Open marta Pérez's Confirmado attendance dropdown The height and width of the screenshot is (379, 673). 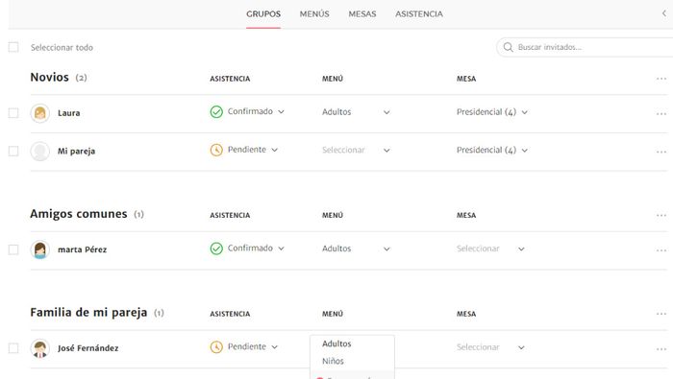pyautogui.click(x=256, y=248)
